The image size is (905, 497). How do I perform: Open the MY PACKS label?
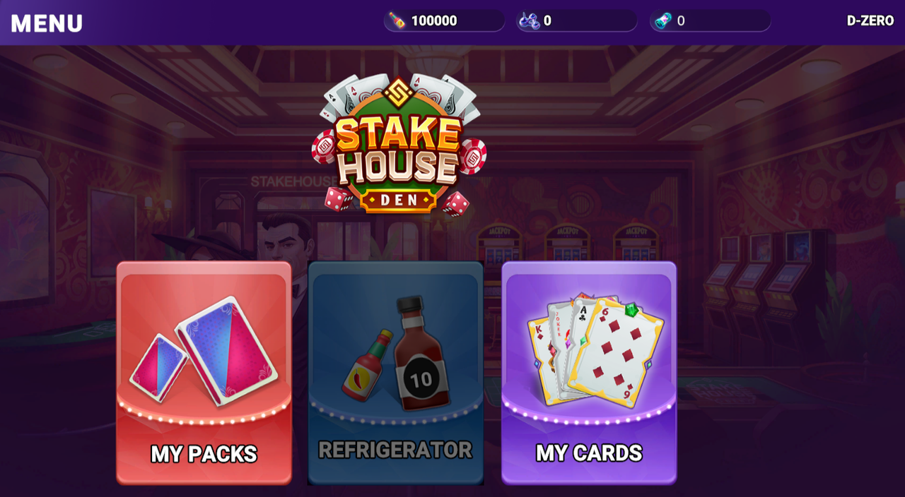(x=204, y=453)
